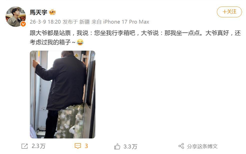246x154 pixels.
Task: Open the photo of man on suitcase
Action: pyautogui.click(x=63, y=94)
